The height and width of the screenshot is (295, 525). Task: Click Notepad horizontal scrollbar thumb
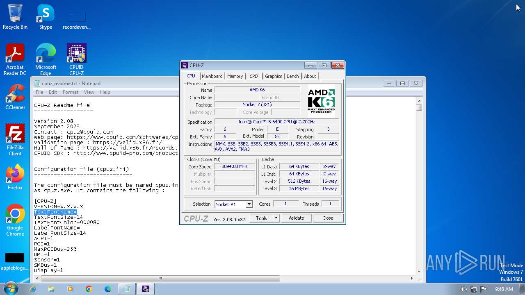coord(160,278)
